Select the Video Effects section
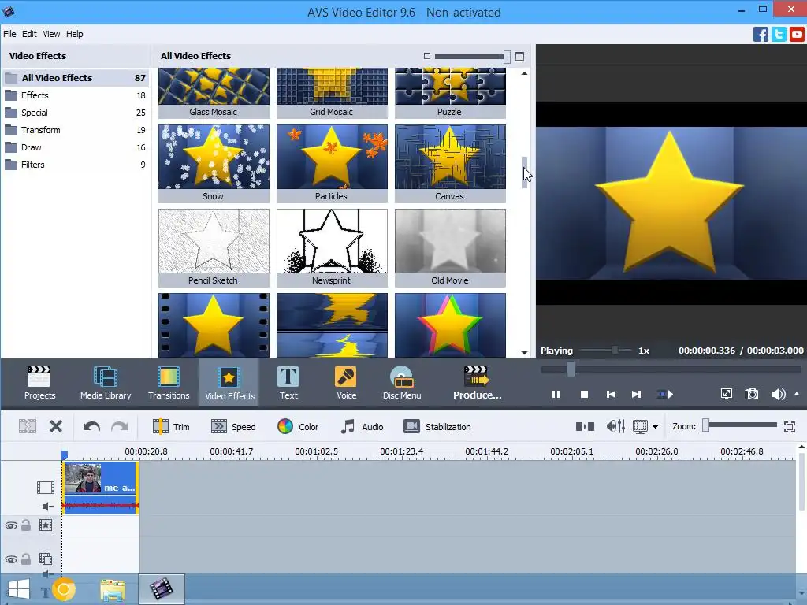 (229, 383)
